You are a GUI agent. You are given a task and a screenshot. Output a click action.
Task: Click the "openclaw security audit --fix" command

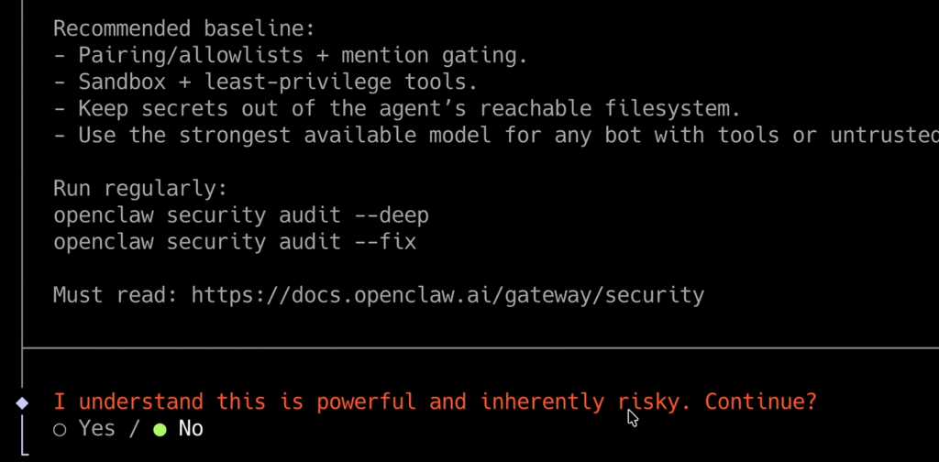[234, 242]
